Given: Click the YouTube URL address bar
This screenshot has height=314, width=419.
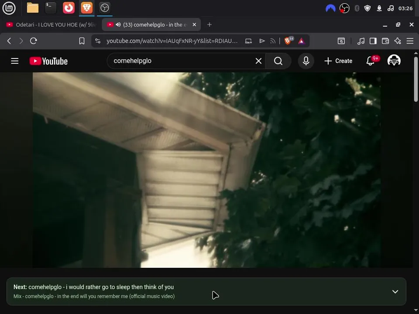Looking at the screenshot, I should pos(172,41).
